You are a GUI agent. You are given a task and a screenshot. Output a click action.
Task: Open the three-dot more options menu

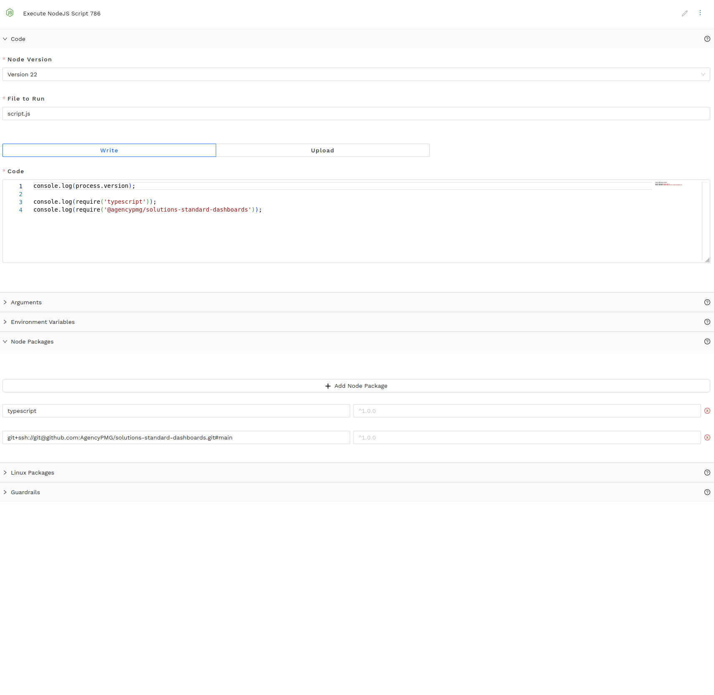pos(700,13)
